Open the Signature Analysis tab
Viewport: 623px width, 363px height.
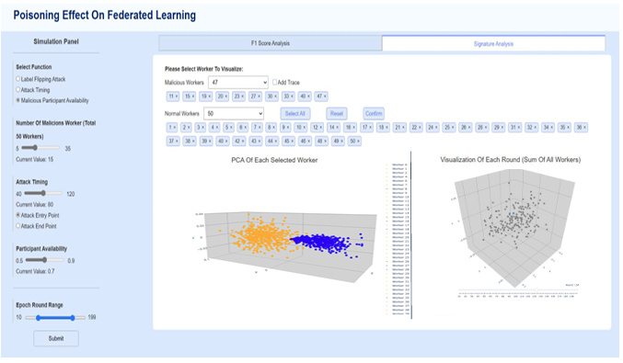coord(493,43)
